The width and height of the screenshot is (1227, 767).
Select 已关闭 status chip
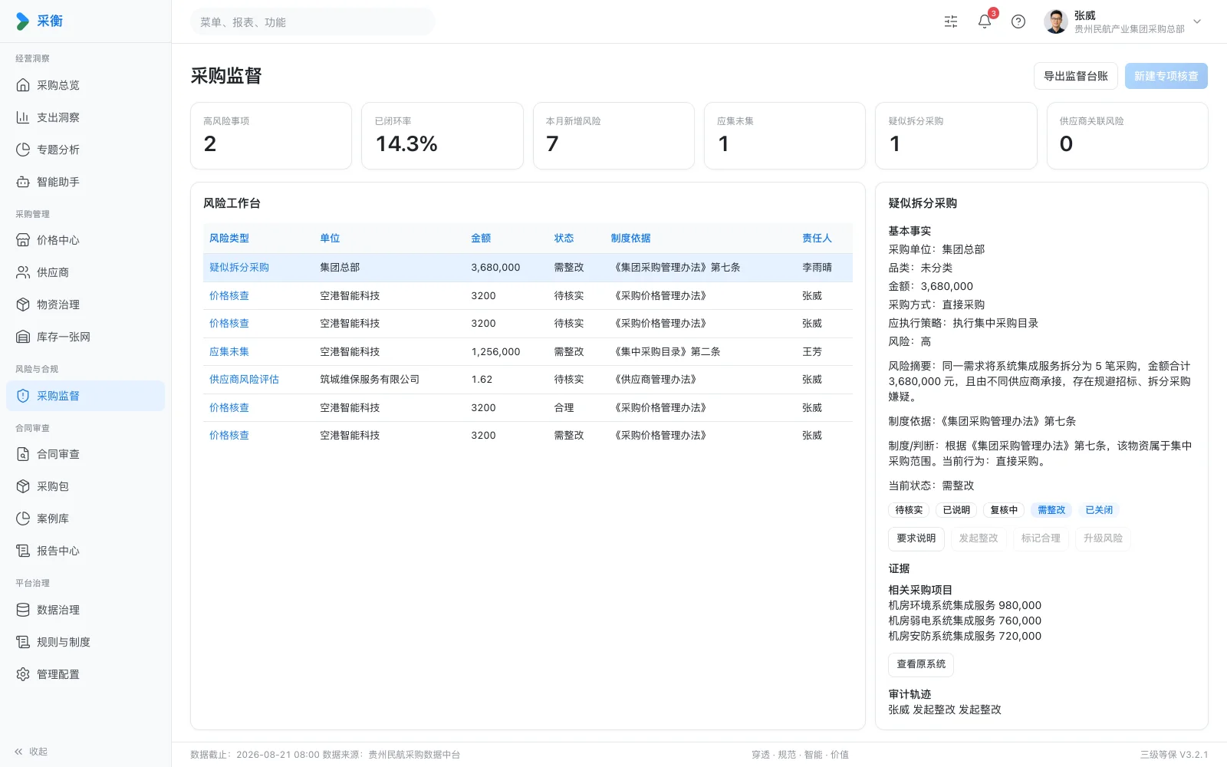pyautogui.click(x=1099, y=510)
